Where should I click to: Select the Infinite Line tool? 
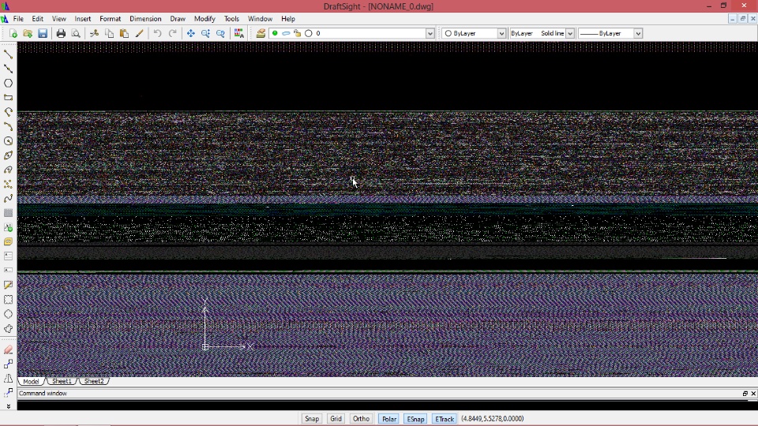click(x=8, y=69)
